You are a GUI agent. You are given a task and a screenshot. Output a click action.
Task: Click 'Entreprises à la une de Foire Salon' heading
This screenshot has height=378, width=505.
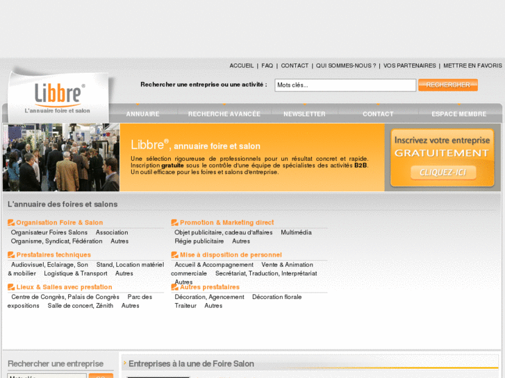[x=191, y=363]
